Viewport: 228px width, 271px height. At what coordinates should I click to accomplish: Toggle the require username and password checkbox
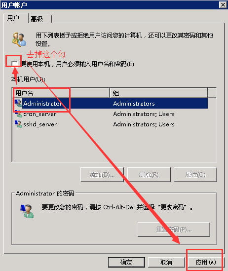click(15, 64)
